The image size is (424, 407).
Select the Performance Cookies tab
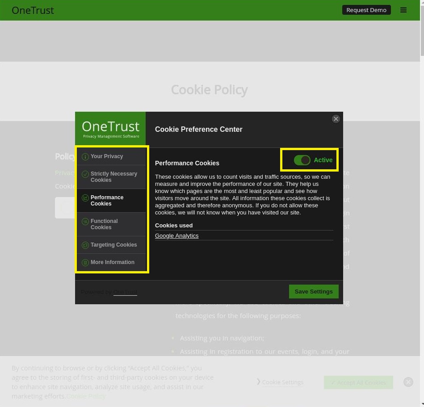click(111, 201)
